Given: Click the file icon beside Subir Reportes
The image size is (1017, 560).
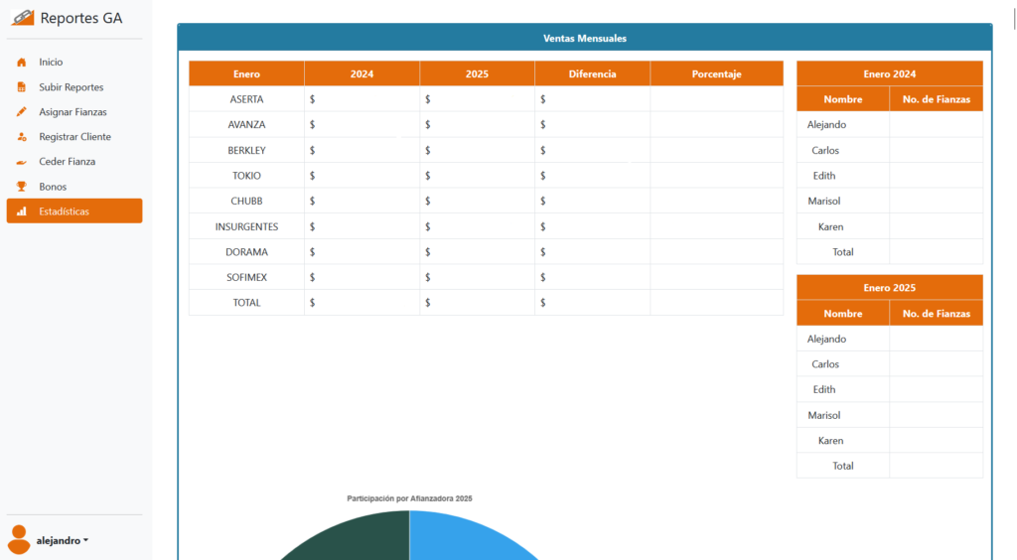Looking at the screenshot, I should tap(22, 87).
